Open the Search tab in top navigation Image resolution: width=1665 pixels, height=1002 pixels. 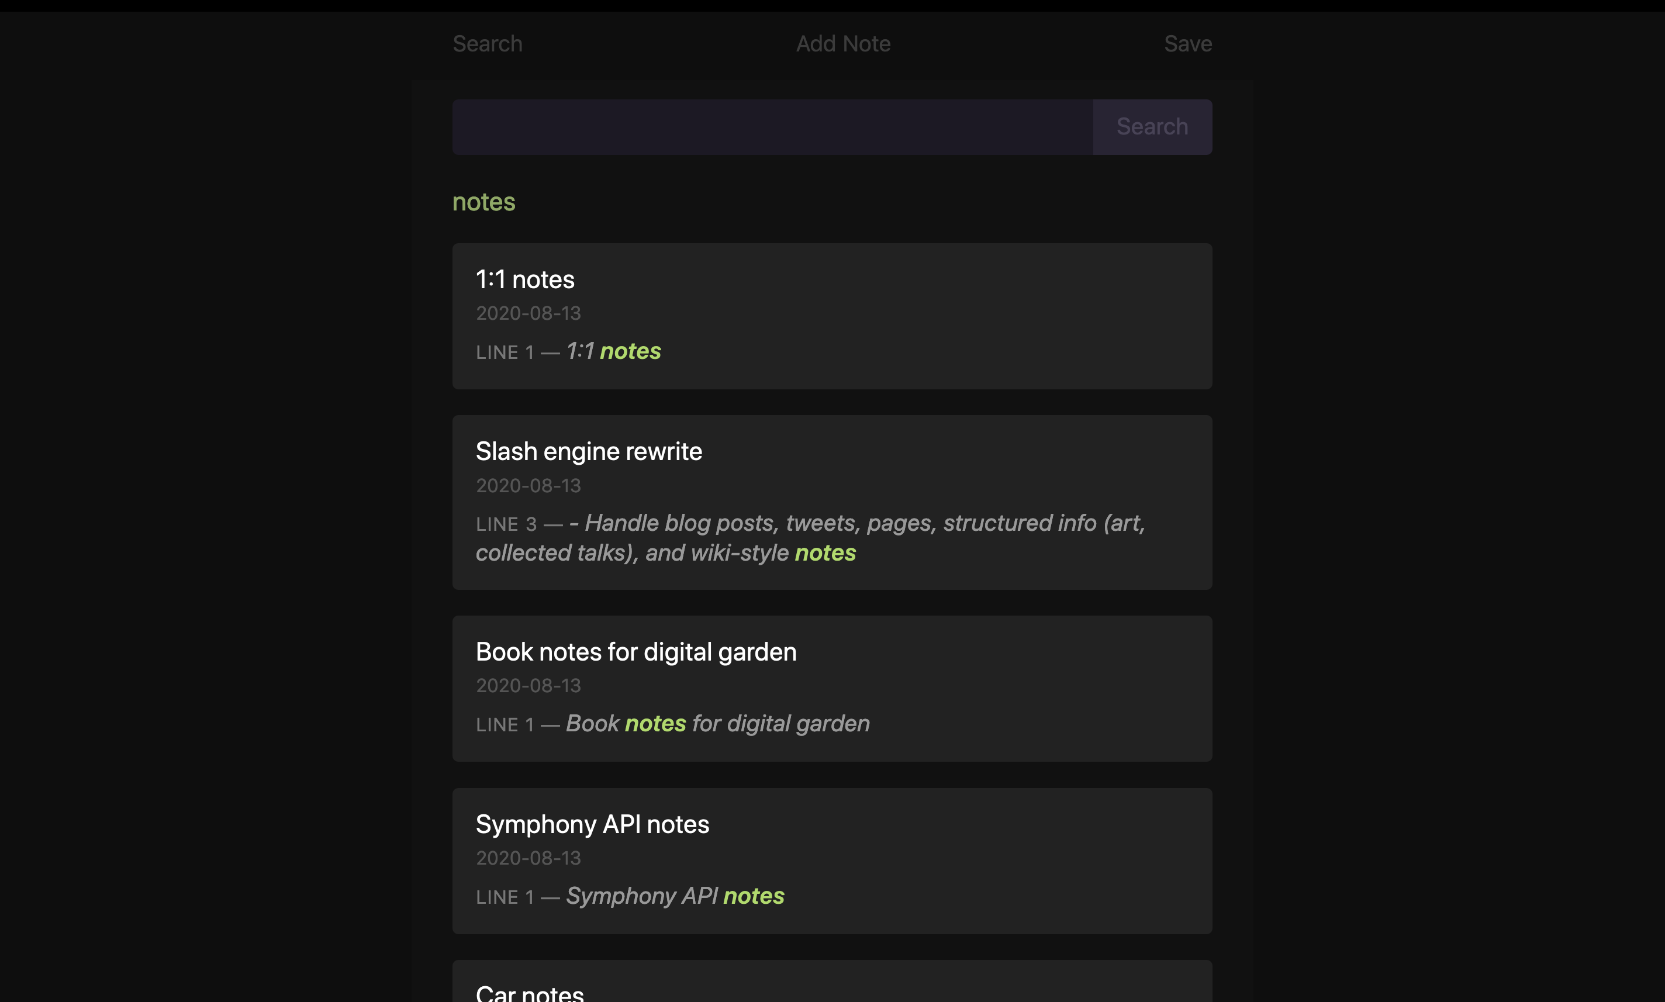click(x=487, y=44)
